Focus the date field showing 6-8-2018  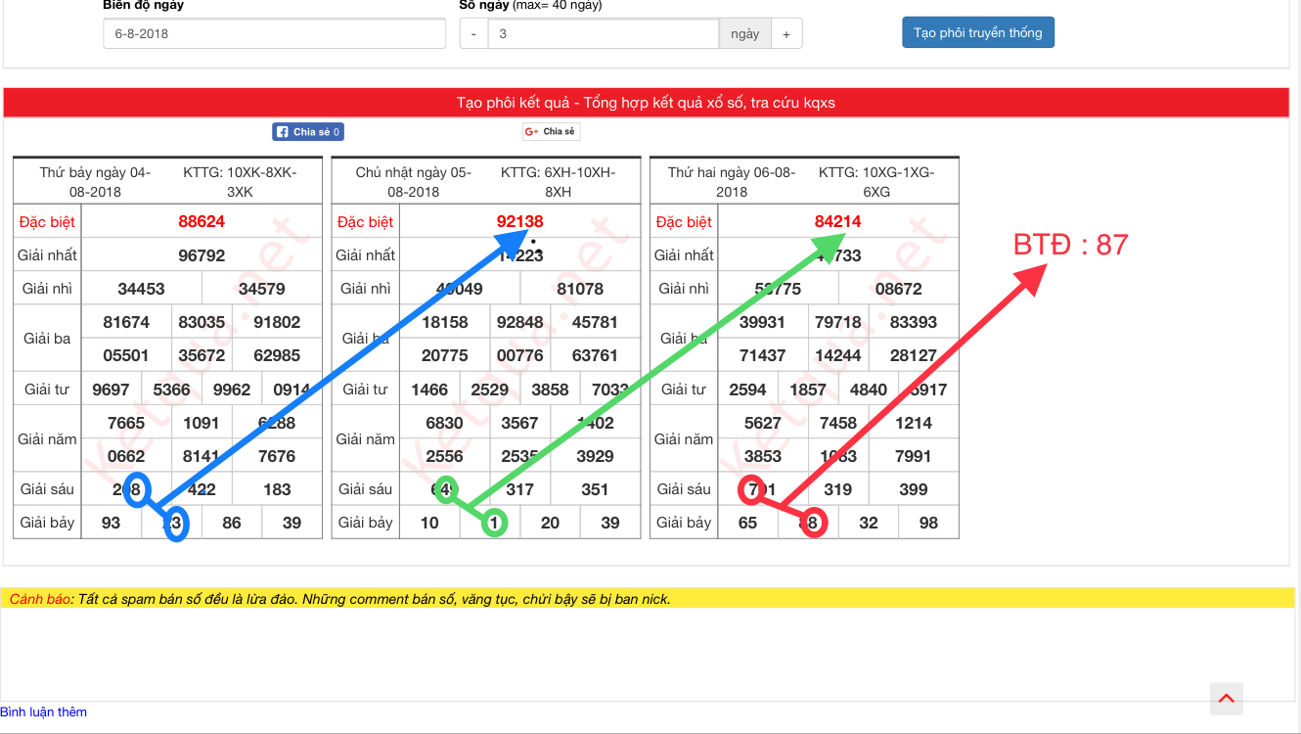tap(274, 33)
